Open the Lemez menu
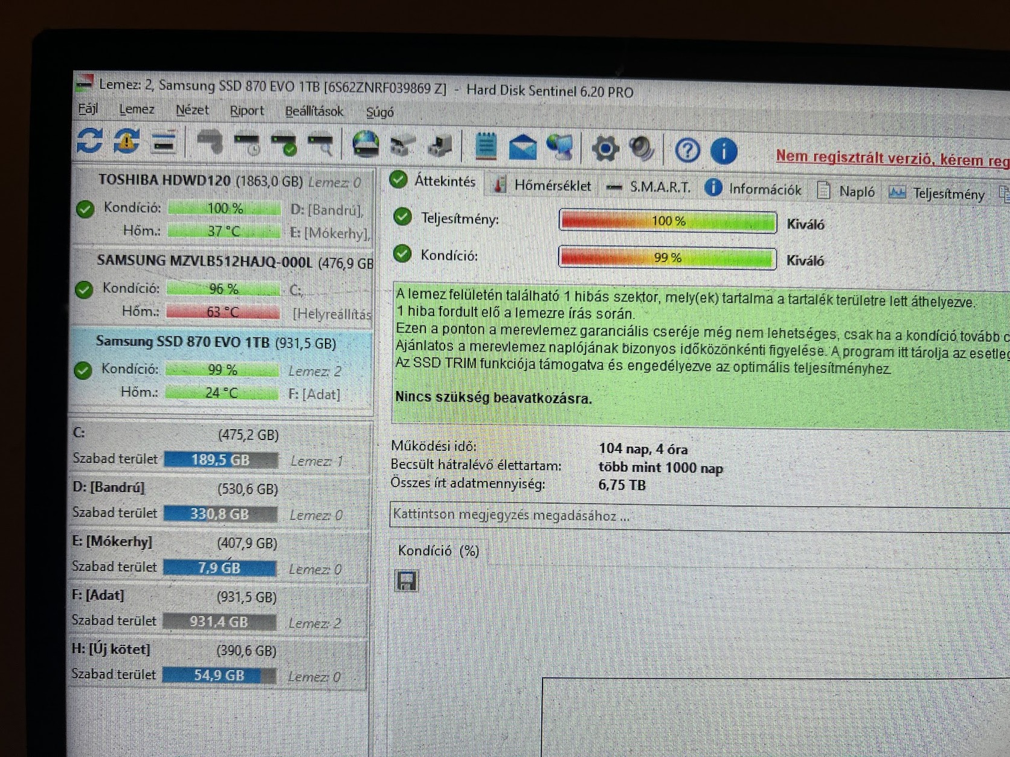 click(x=137, y=109)
